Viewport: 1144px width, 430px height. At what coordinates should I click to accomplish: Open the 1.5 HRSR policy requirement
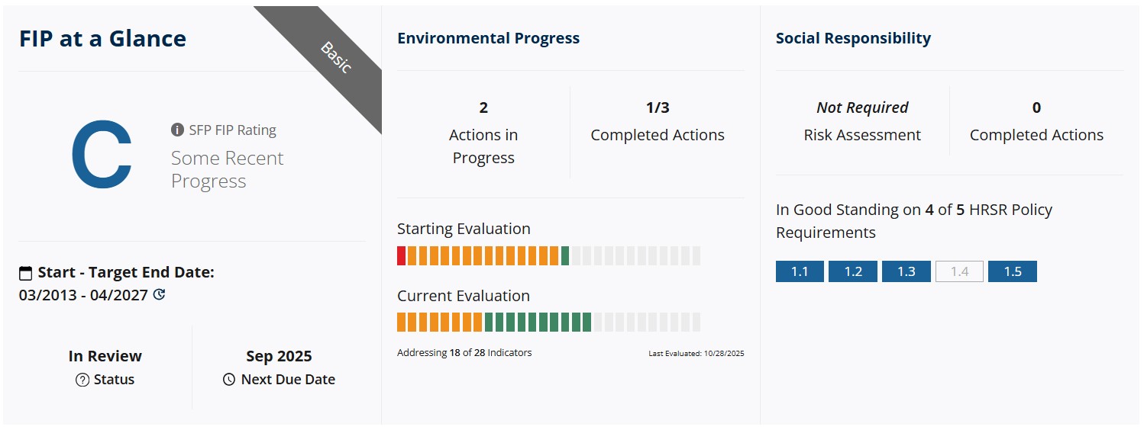pyautogui.click(x=1012, y=271)
